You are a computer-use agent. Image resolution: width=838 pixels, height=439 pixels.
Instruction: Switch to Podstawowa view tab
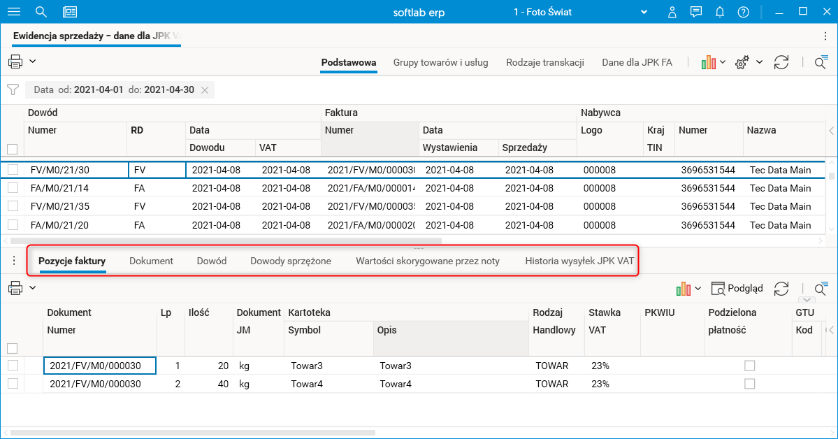click(349, 62)
